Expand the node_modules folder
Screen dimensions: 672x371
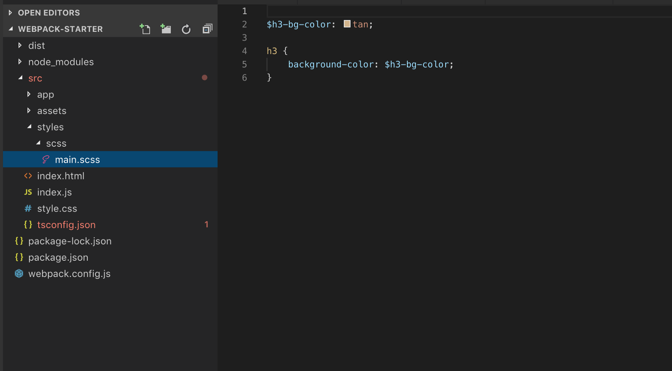point(20,62)
